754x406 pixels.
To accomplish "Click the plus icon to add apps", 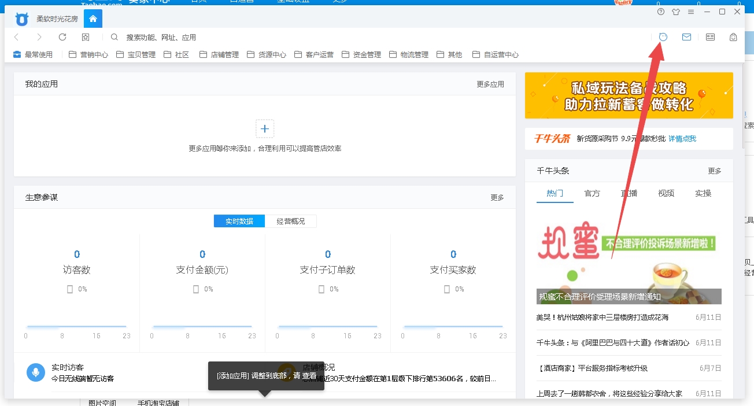I will coord(265,128).
